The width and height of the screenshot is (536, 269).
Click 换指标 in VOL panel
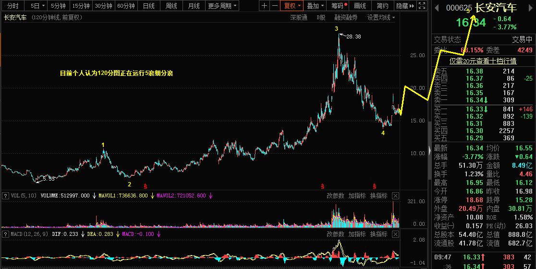(379, 196)
